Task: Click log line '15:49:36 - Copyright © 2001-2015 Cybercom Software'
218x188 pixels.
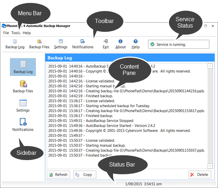Action: (x=119, y=130)
